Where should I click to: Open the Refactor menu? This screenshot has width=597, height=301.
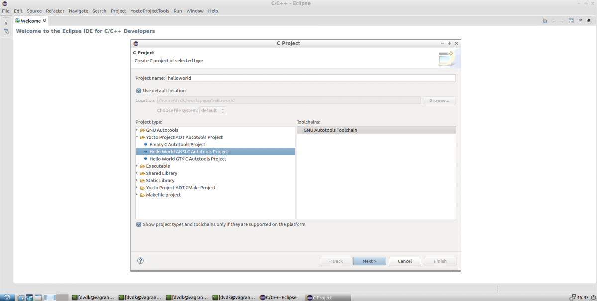(55, 11)
